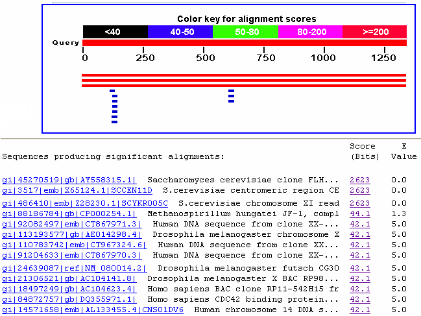The image size is (421, 316).
Task: Open the gi|84872757|gb|DQ355971.1| CDC42 link
Action: pos(69,299)
